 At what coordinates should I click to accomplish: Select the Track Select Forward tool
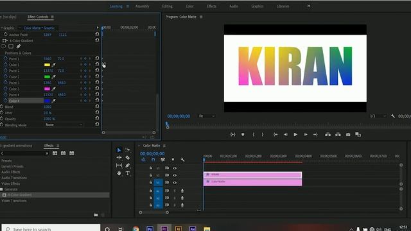coord(128,150)
